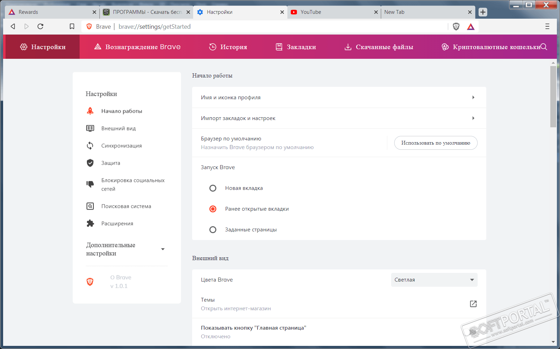Go back with the back arrow icon
The image size is (560, 349).
point(13,27)
